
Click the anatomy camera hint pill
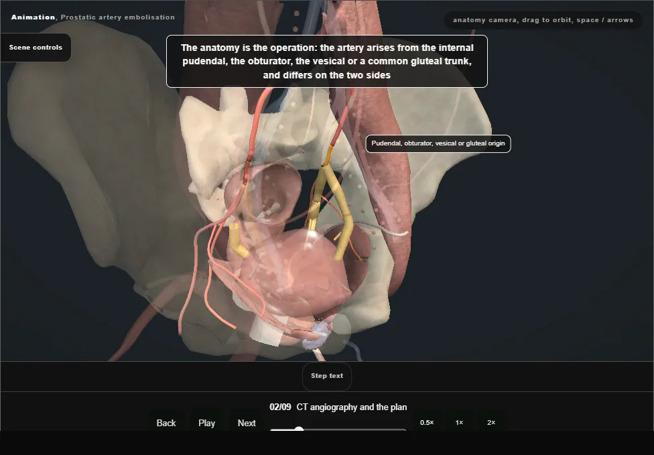(x=543, y=20)
